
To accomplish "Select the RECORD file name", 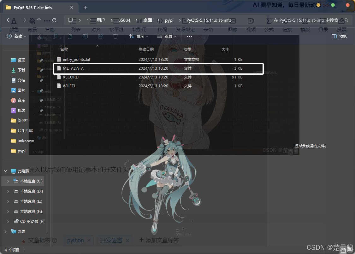I will [71, 77].
